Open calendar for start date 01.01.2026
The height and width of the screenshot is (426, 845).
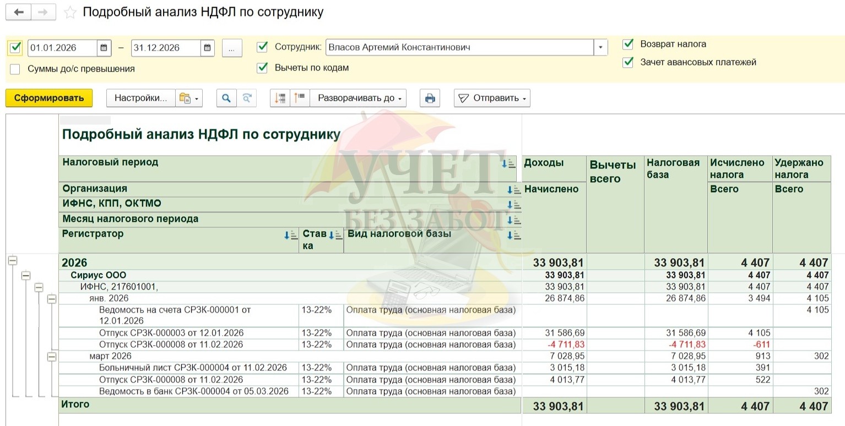[104, 48]
